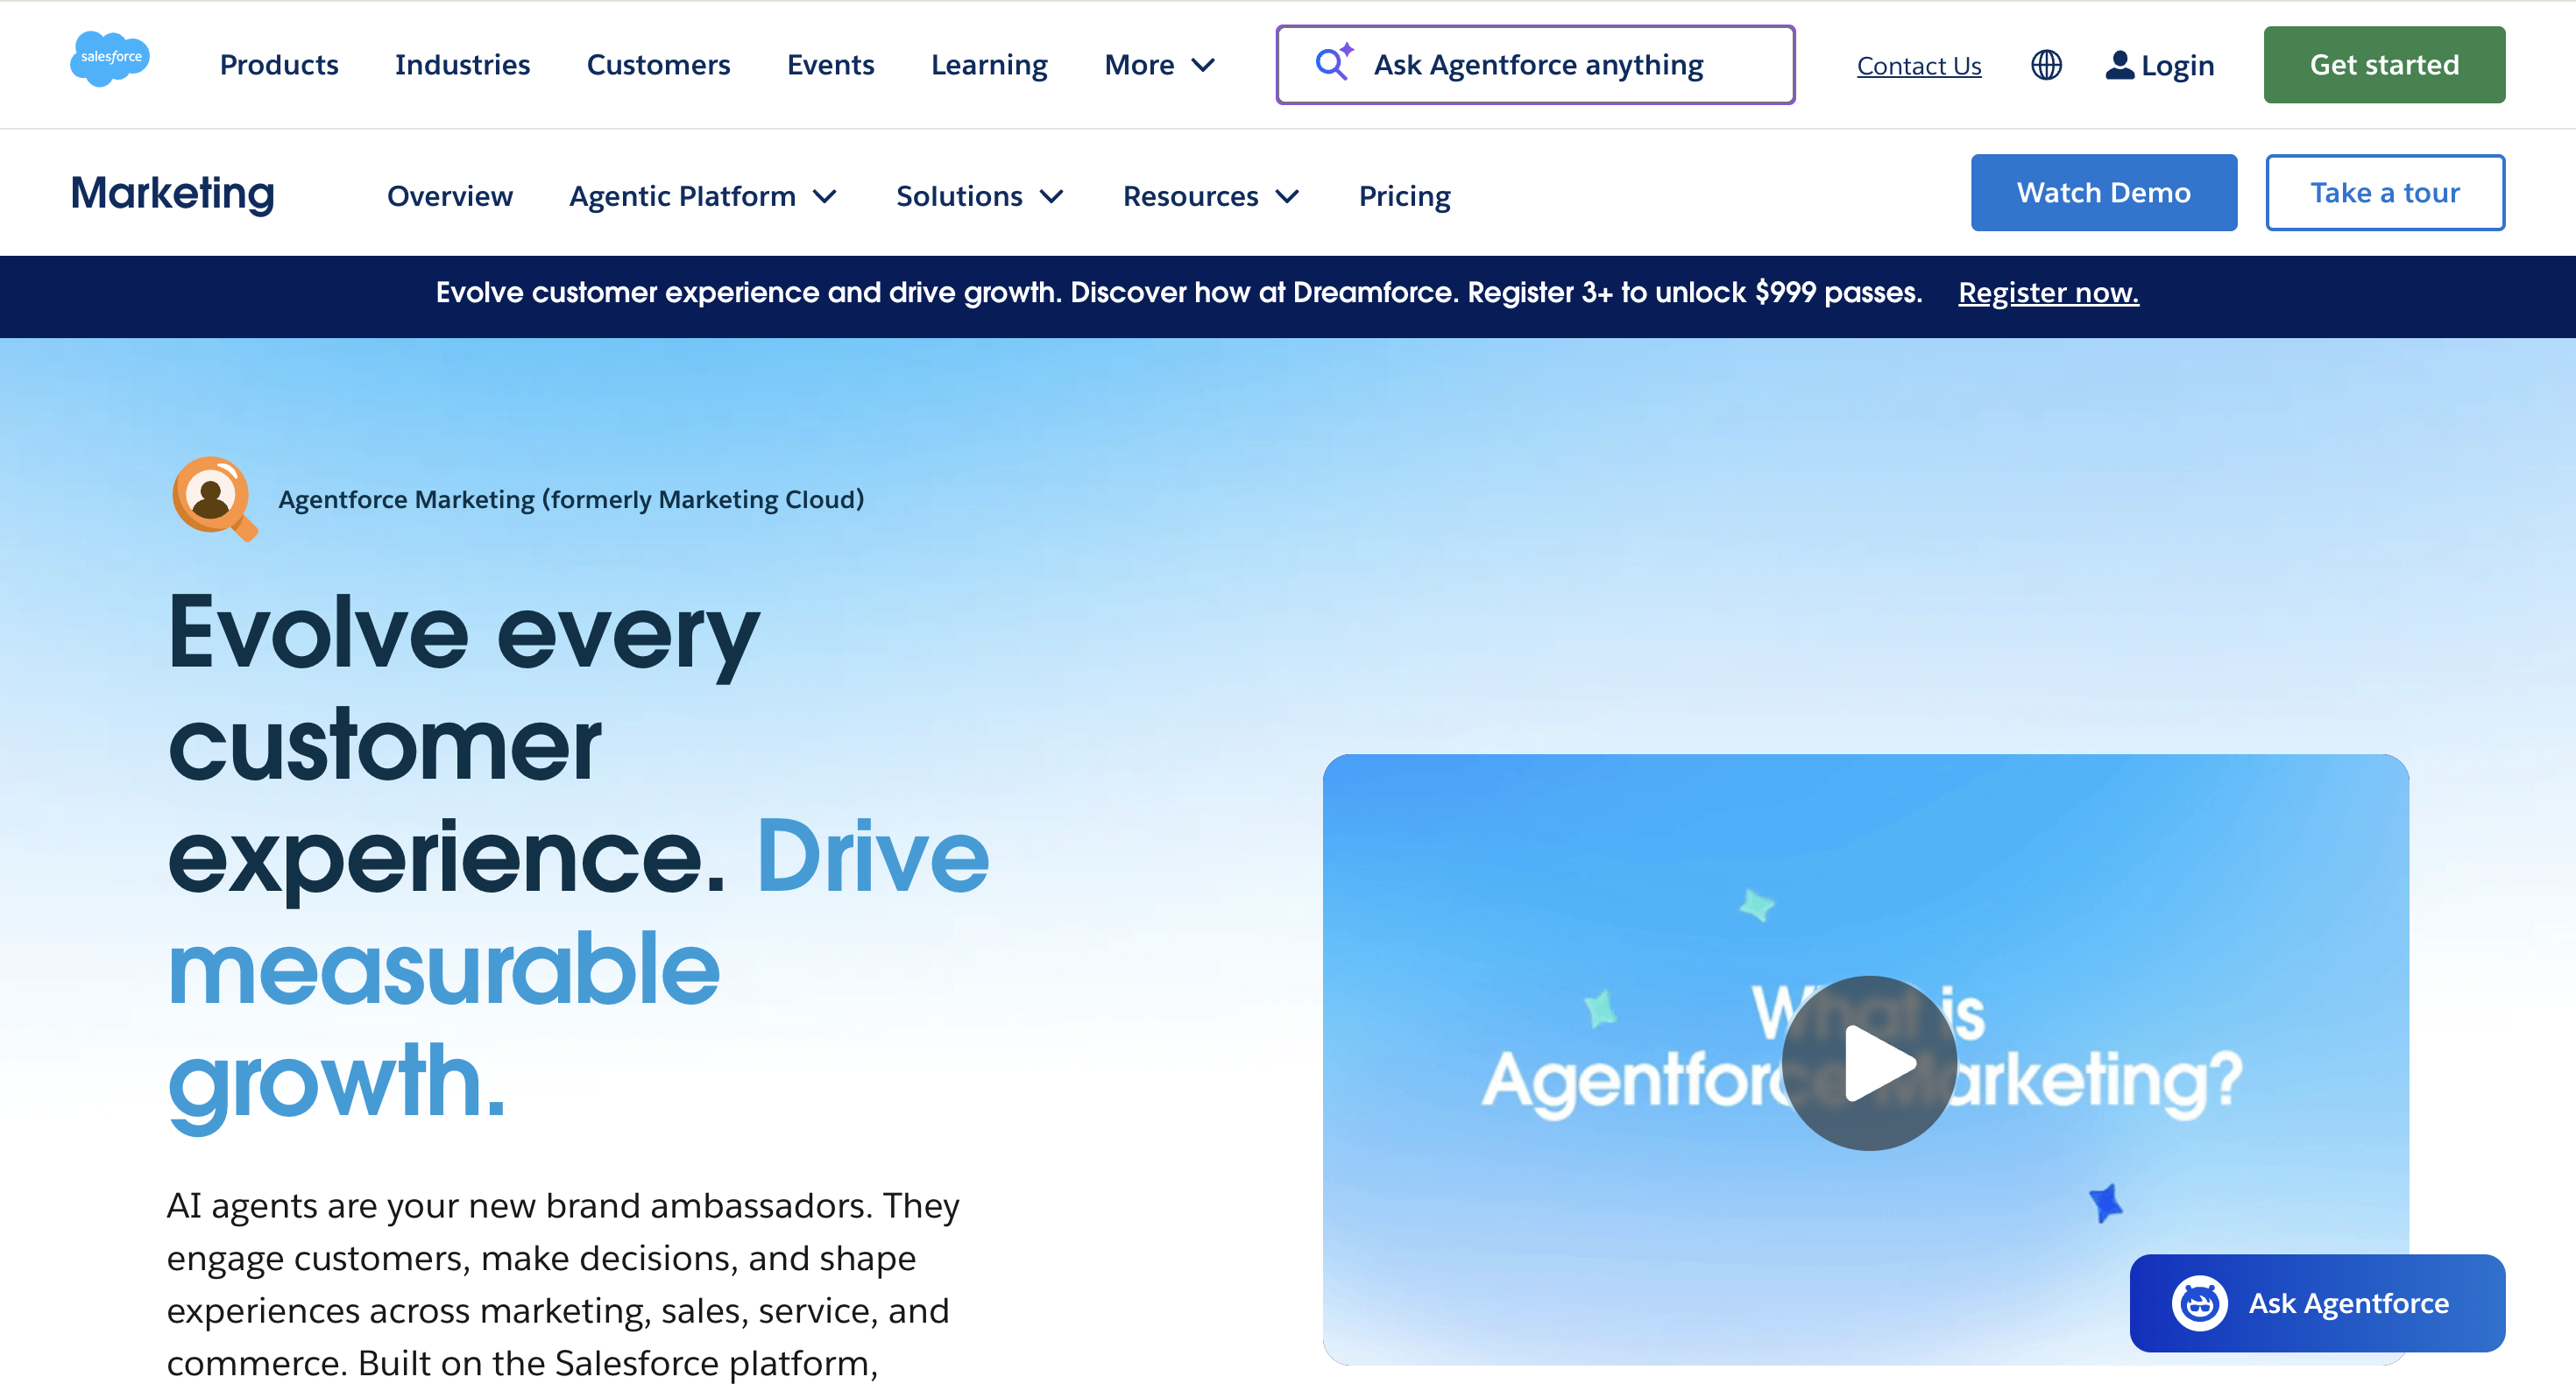Click the Register now link
Screen dimensions: 2576x1398
[x=2048, y=293]
